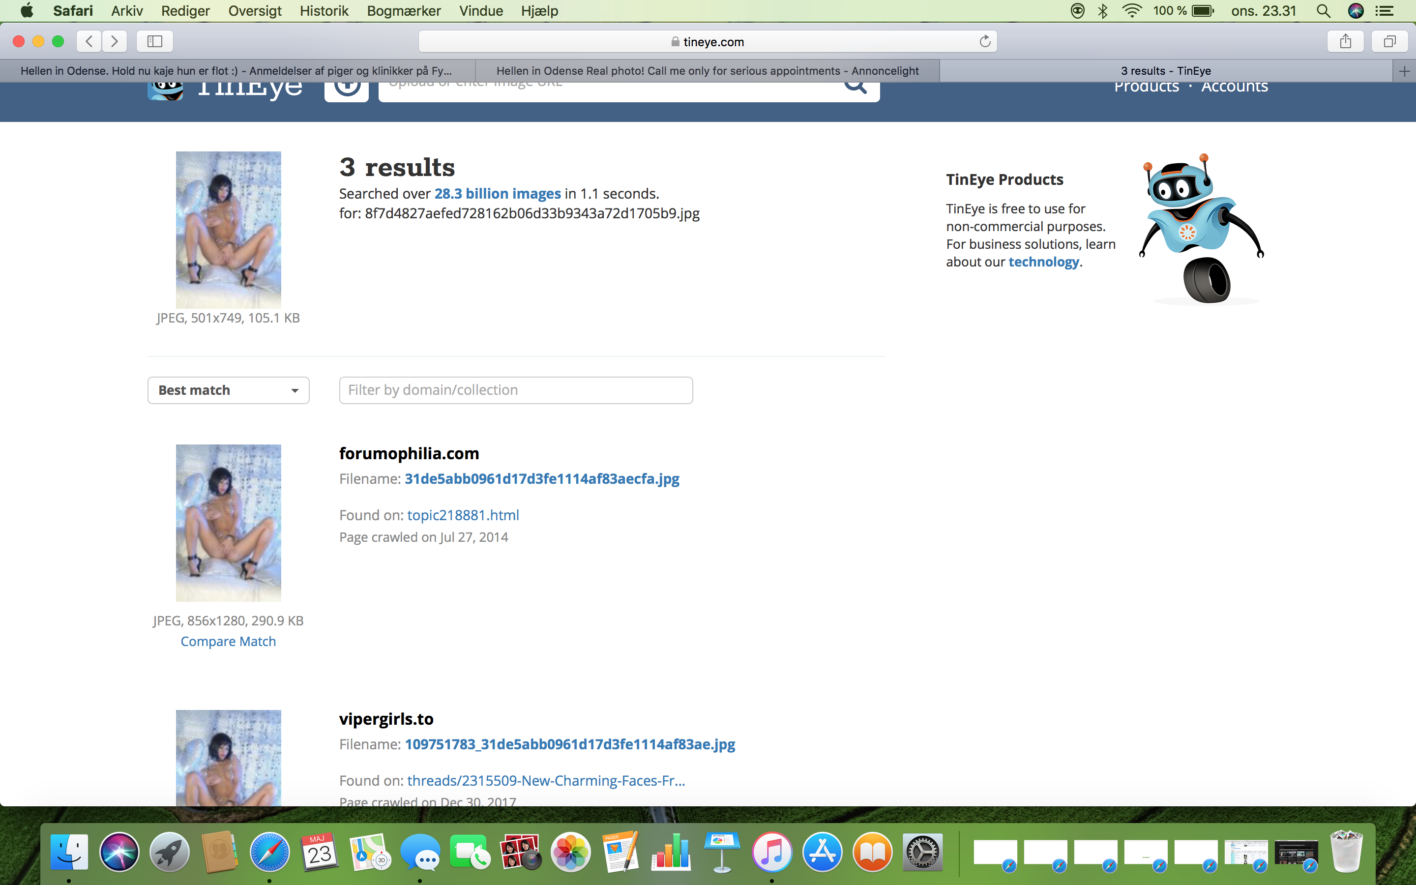Select the 3 results - TinEye tab
This screenshot has width=1416, height=885.
(1166, 71)
